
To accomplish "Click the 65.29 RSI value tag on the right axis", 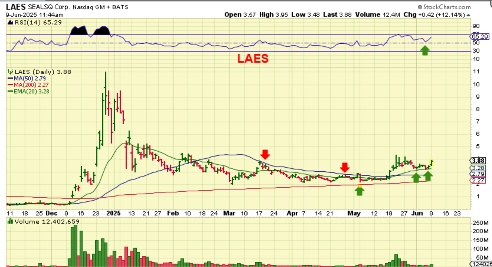I will point(480,37).
